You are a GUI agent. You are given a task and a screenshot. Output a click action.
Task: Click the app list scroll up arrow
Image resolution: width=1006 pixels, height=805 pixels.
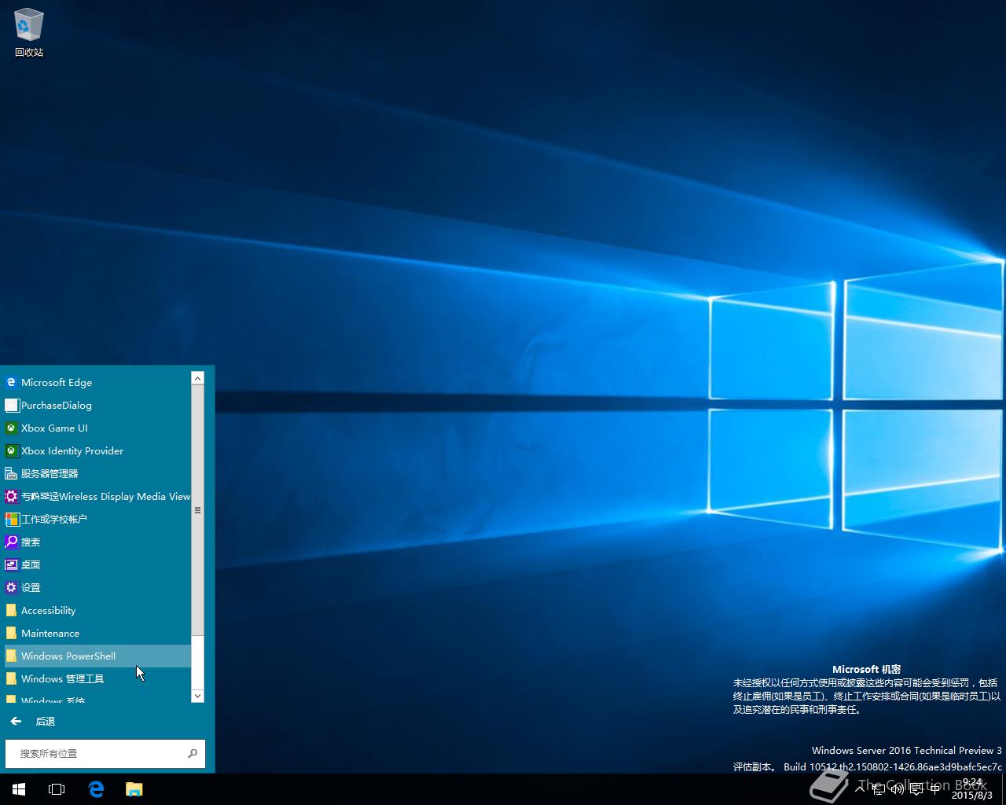[197, 378]
